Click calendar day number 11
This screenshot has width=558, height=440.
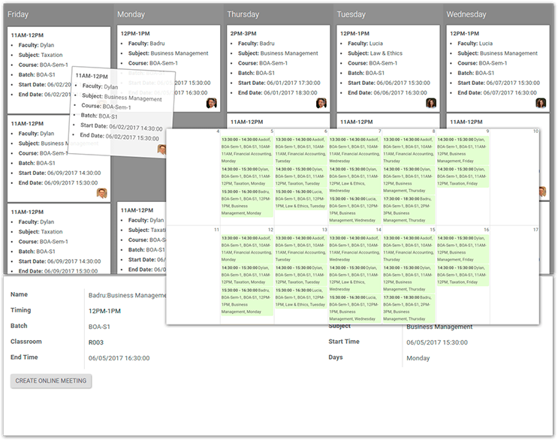[x=216, y=230]
